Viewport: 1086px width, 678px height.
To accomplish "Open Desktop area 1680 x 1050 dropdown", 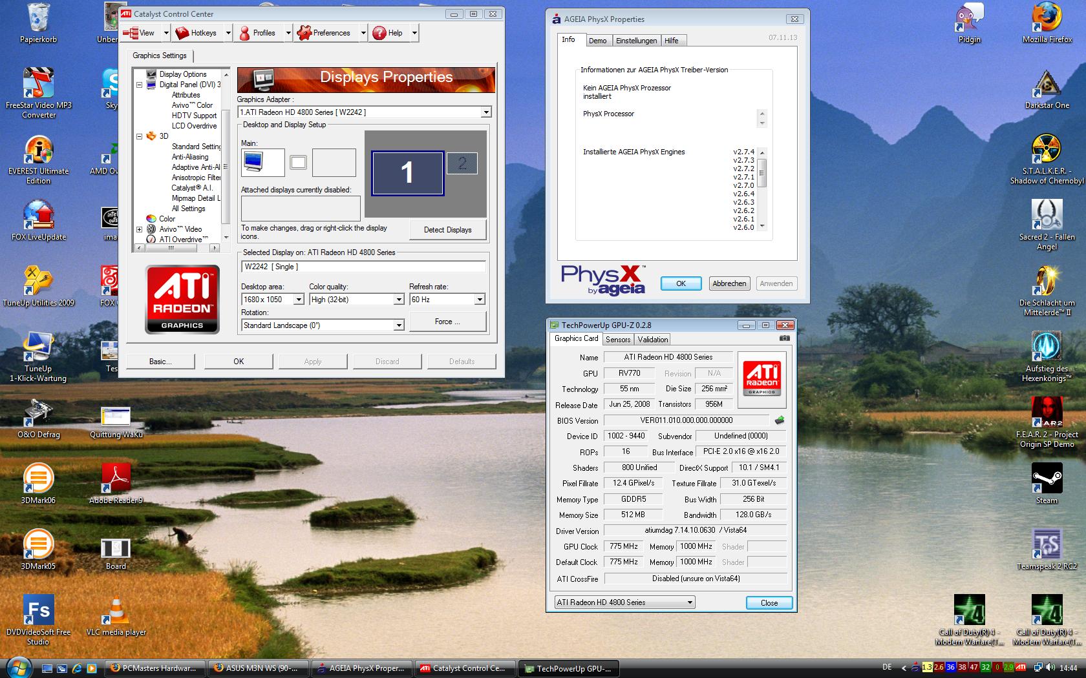I will tap(298, 300).
